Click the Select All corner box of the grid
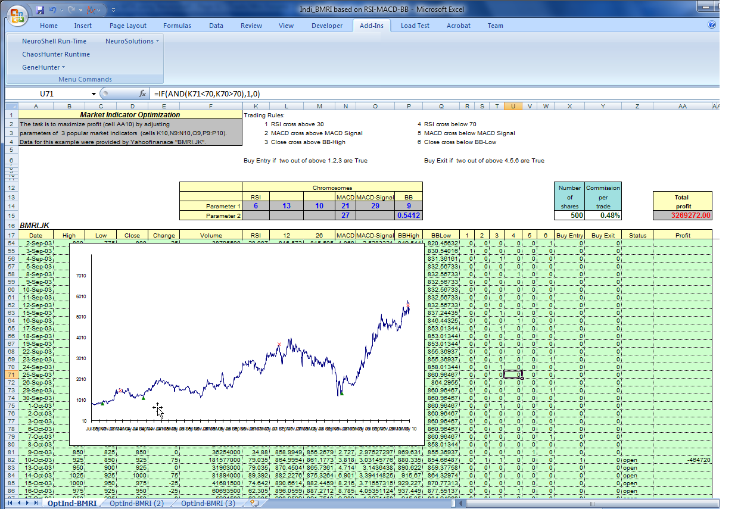The width and height of the screenshot is (741, 509). [12, 106]
